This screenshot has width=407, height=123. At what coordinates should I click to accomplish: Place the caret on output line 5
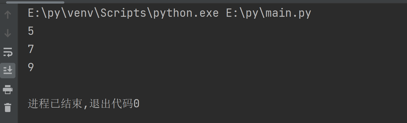click(31, 31)
